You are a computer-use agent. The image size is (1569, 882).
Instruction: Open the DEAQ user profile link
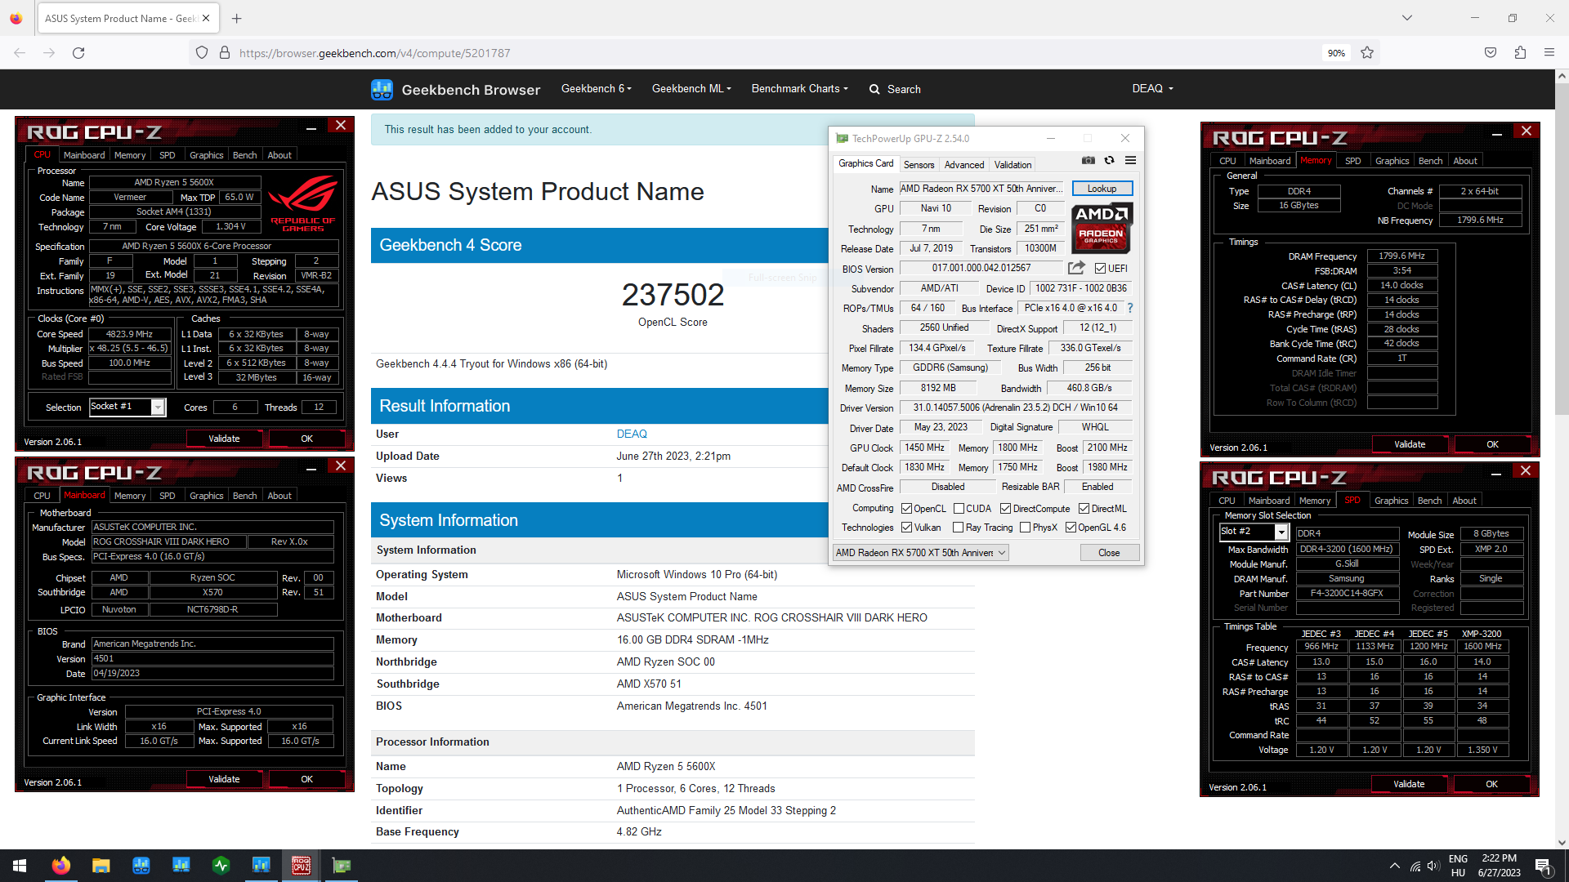(x=632, y=434)
